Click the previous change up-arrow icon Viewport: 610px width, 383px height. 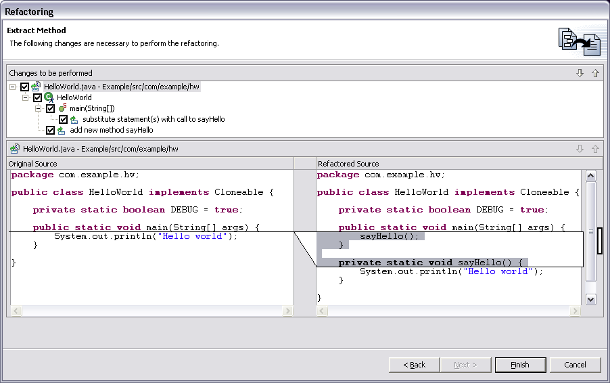(595, 73)
